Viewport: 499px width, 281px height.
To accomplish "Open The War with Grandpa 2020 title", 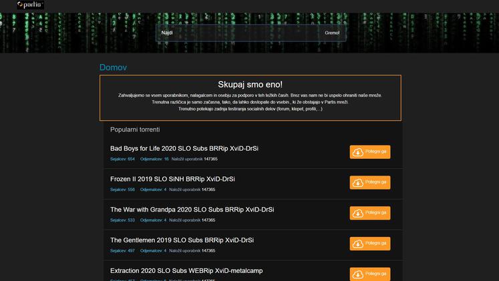I will (x=192, y=210).
